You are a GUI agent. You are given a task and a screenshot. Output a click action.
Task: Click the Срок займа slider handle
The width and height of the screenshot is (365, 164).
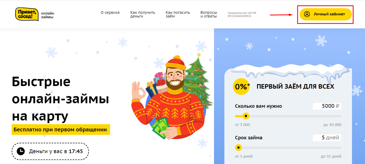coord(238,148)
